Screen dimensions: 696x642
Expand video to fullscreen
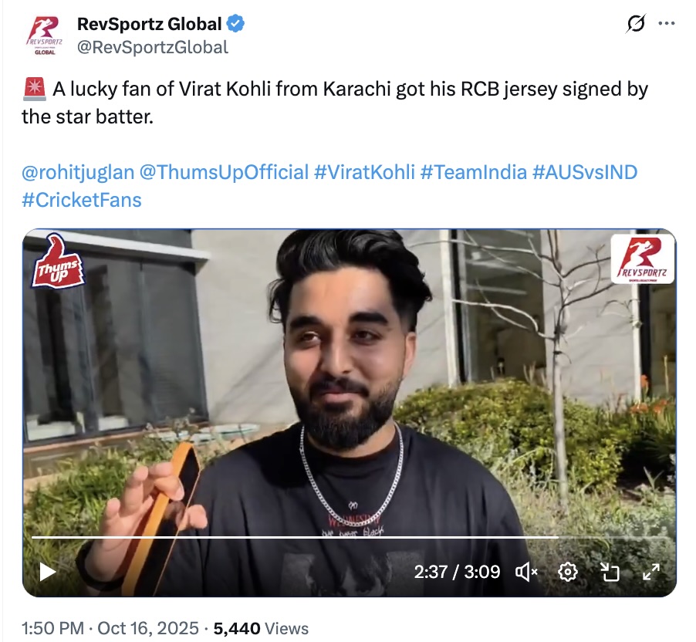[x=651, y=572]
